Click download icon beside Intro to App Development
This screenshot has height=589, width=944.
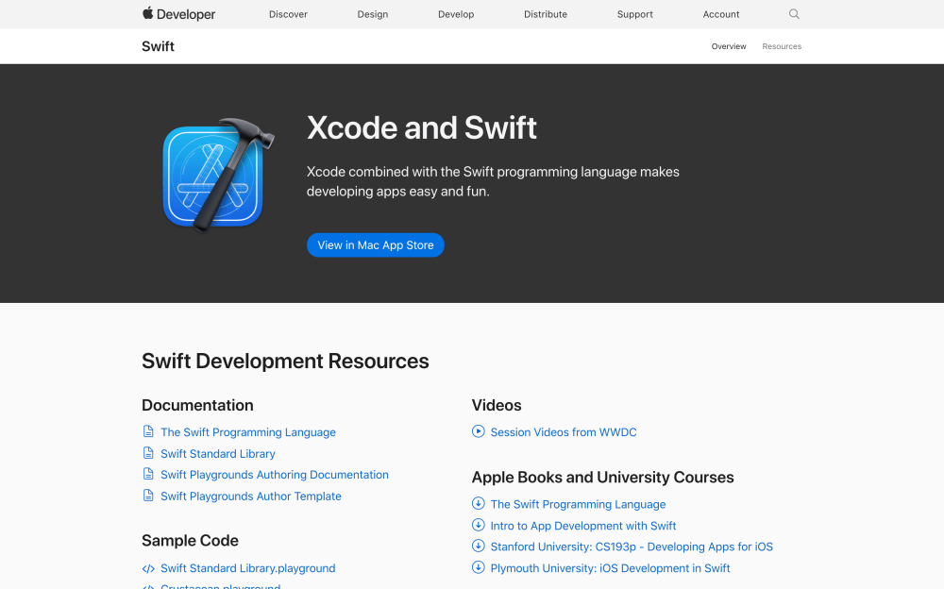coord(478,525)
